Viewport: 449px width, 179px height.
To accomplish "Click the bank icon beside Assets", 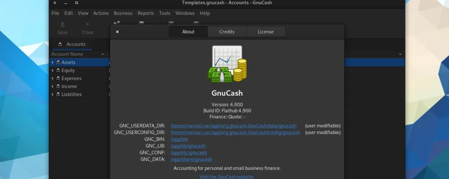I will (x=58, y=62).
